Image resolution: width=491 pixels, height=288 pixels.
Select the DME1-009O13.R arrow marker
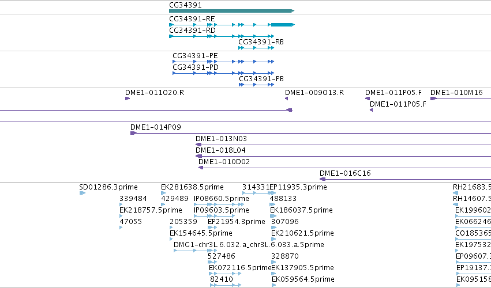287,98
